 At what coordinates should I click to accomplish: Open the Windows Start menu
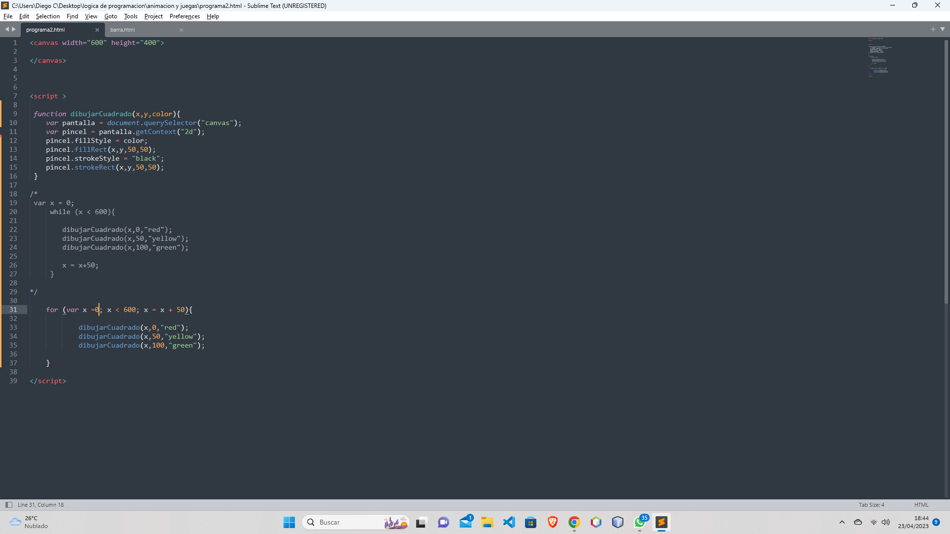pyautogui.click(x=289, y=522)
